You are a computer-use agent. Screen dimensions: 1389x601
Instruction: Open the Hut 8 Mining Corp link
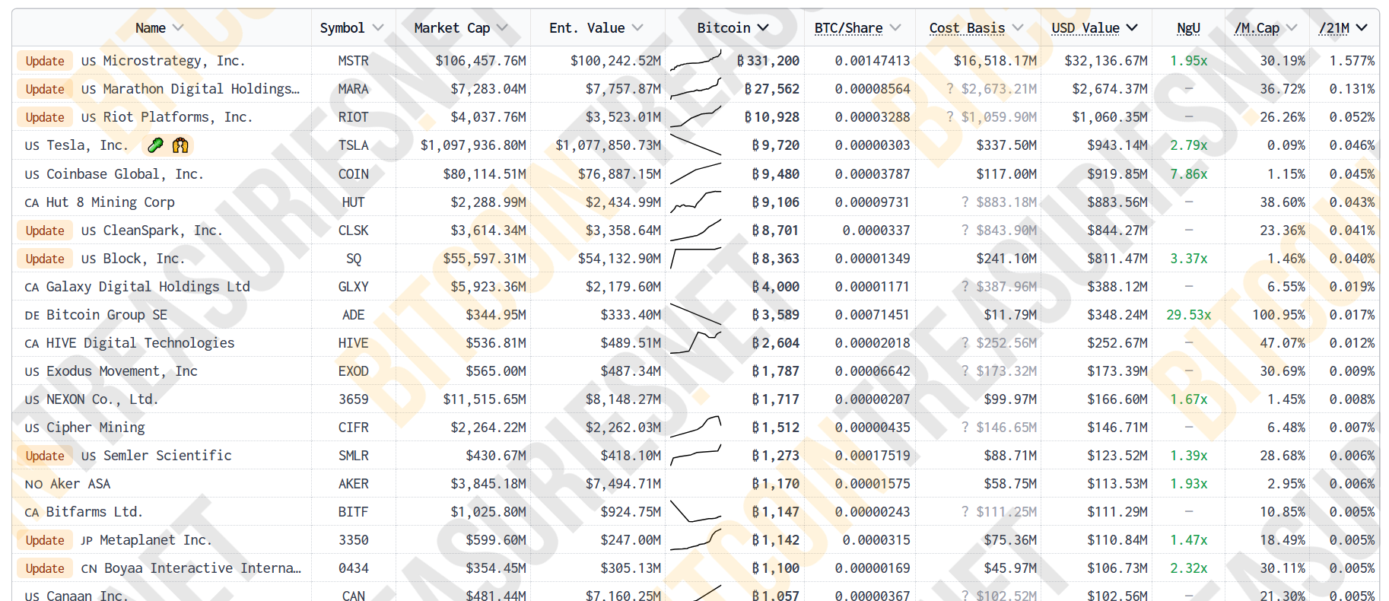point(110,202)
